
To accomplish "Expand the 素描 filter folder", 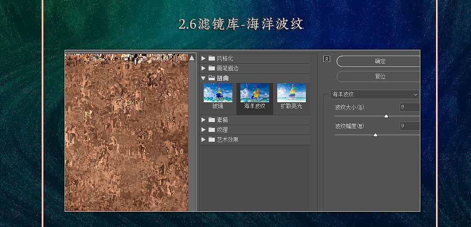I will tap(203, 120).
